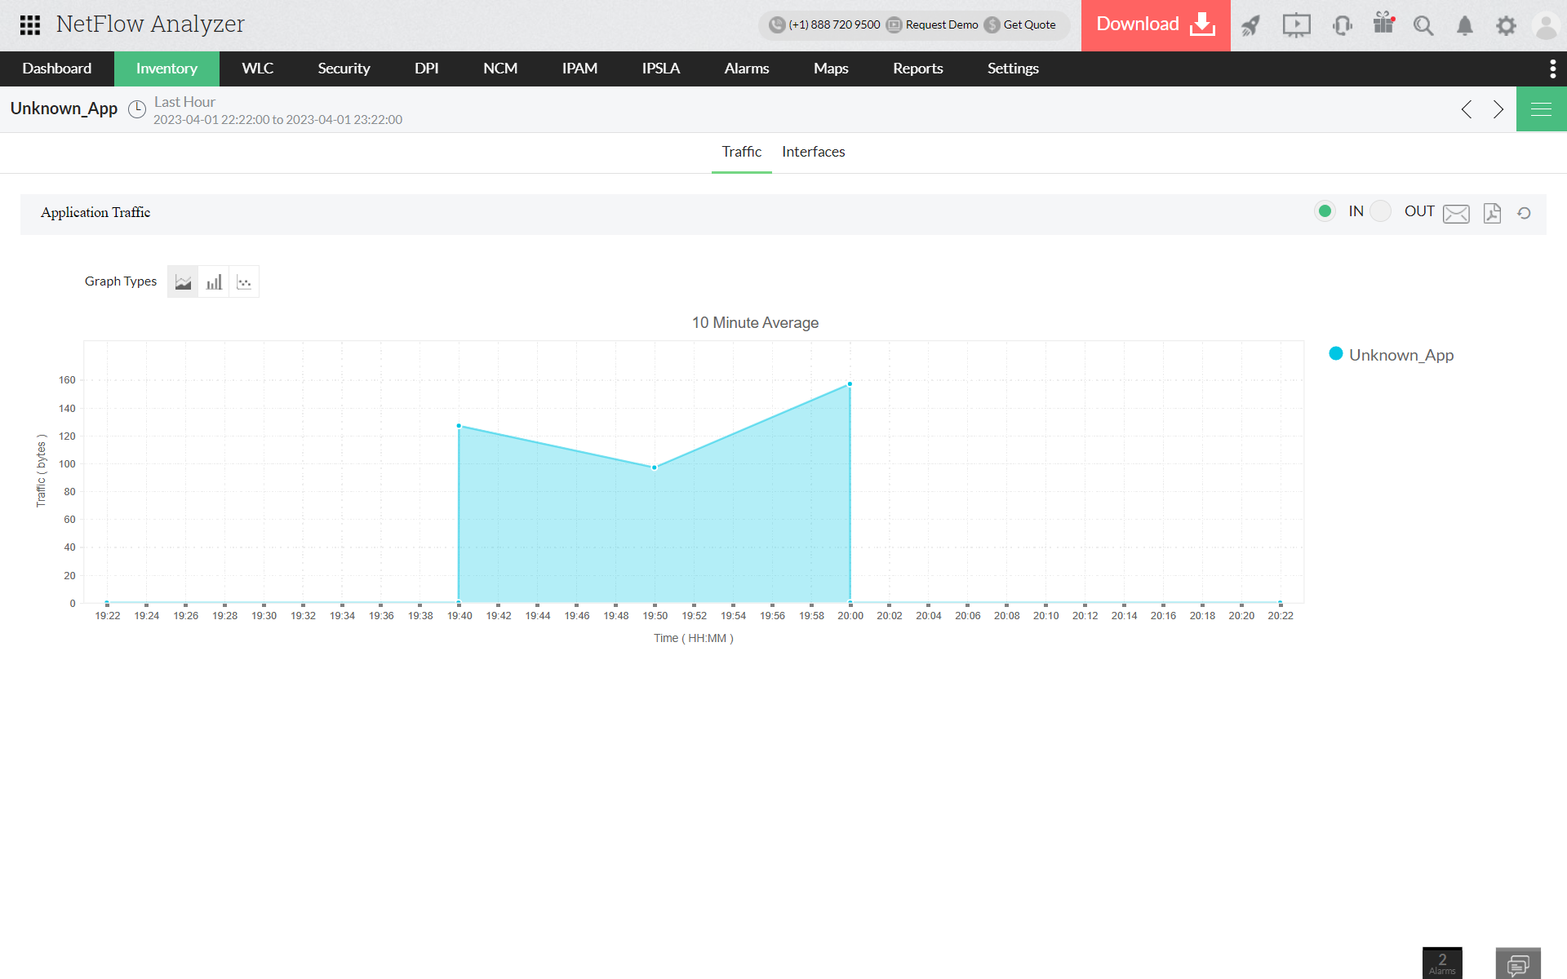Email the Application Traffic report
Screen dimensions: 1567x979
tap(1456, 214)
